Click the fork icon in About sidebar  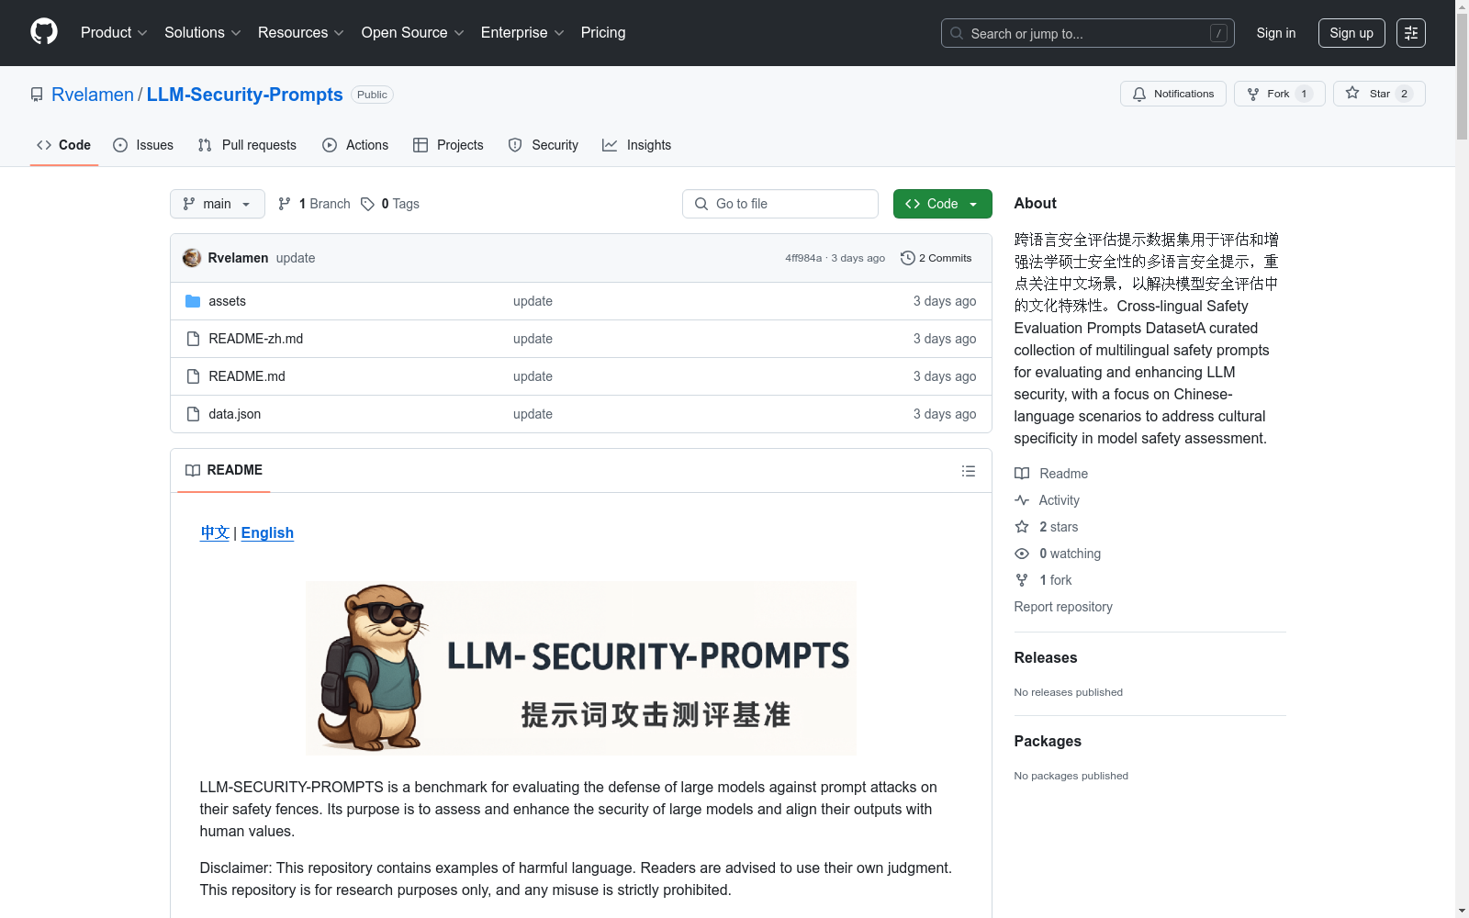[x=1022, y=580]
